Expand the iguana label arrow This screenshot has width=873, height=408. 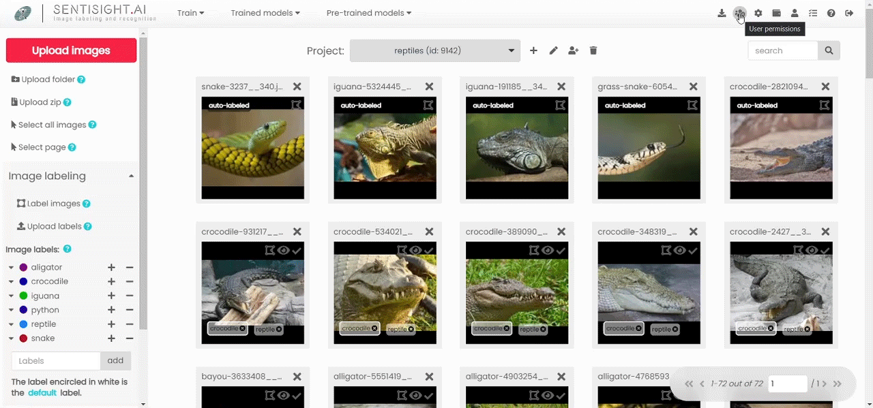[x=11, y=296]
